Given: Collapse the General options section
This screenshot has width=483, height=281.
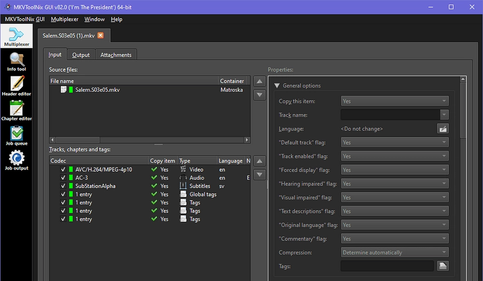Looking at the screenshot, I should pos(277,85).
